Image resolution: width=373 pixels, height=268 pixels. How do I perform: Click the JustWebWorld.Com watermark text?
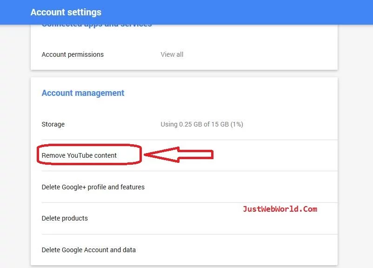point(280,209)
